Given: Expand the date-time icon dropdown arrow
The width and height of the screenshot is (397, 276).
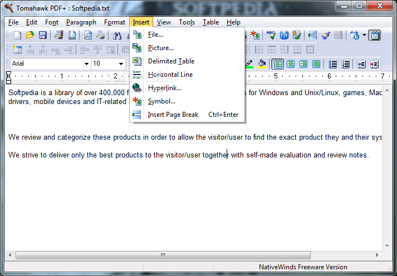Looking at the screenshot, I should click(364, 35).
